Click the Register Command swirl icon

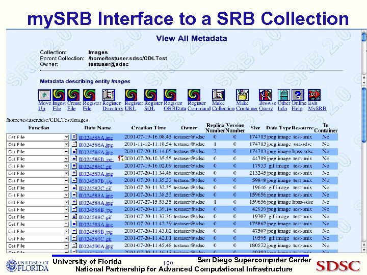tap(194, 95)
